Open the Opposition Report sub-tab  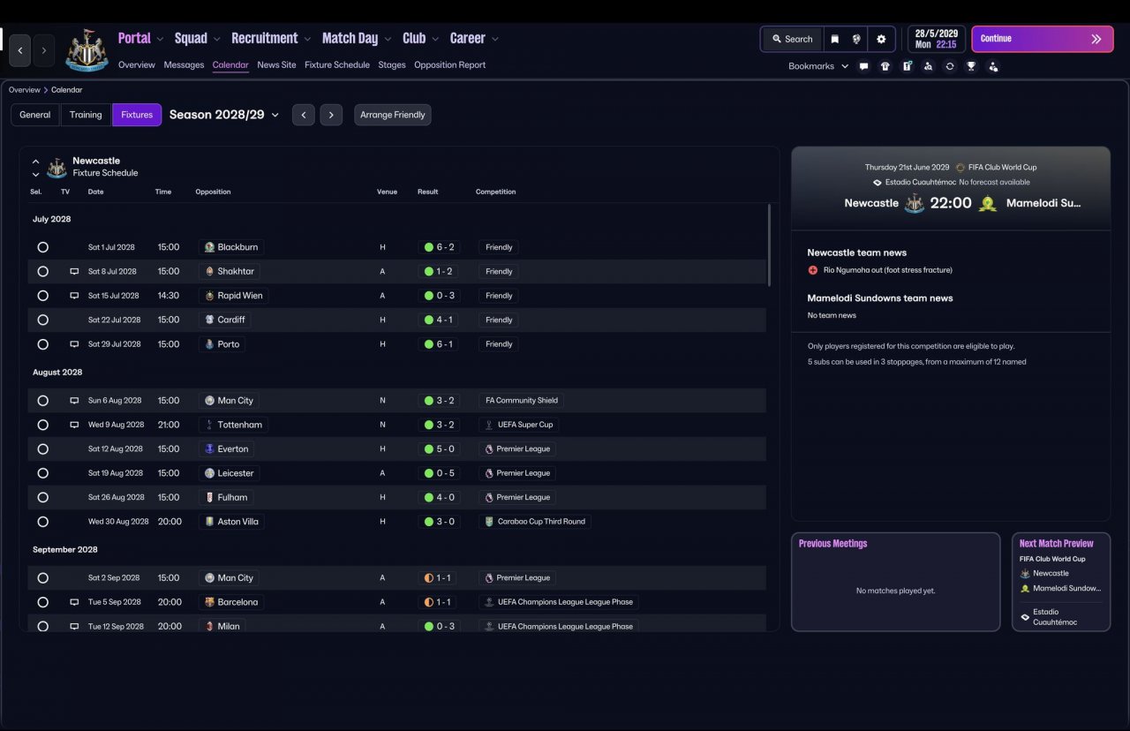pos(449,65)
